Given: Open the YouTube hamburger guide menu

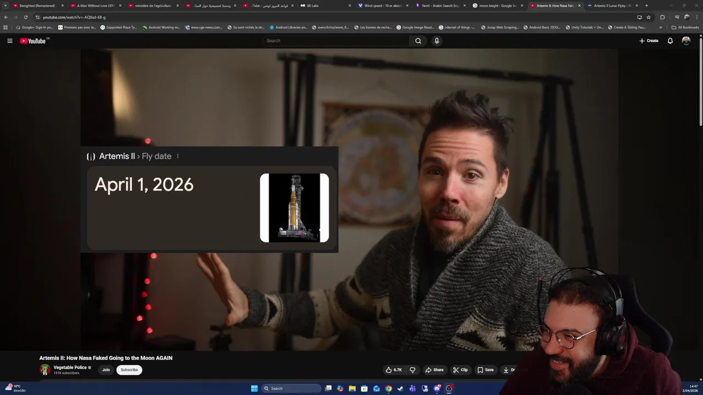Looking at the screenshot, I should coord(9,41).
